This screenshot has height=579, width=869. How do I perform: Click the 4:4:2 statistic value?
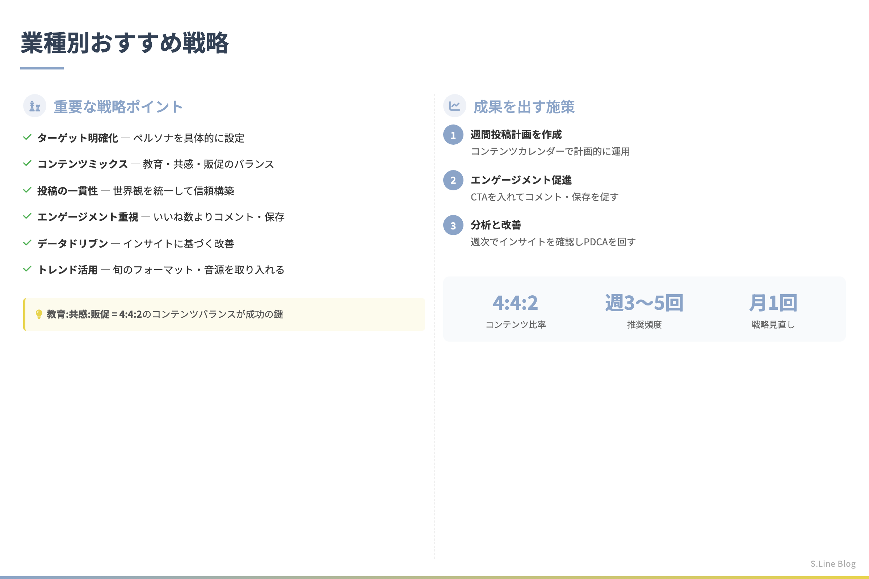[x=515, y=303]
